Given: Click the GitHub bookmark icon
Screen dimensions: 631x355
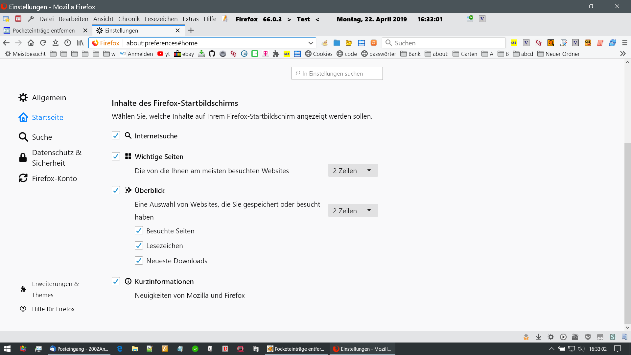Looking at the screenshot, I should [x=212, y=54].
